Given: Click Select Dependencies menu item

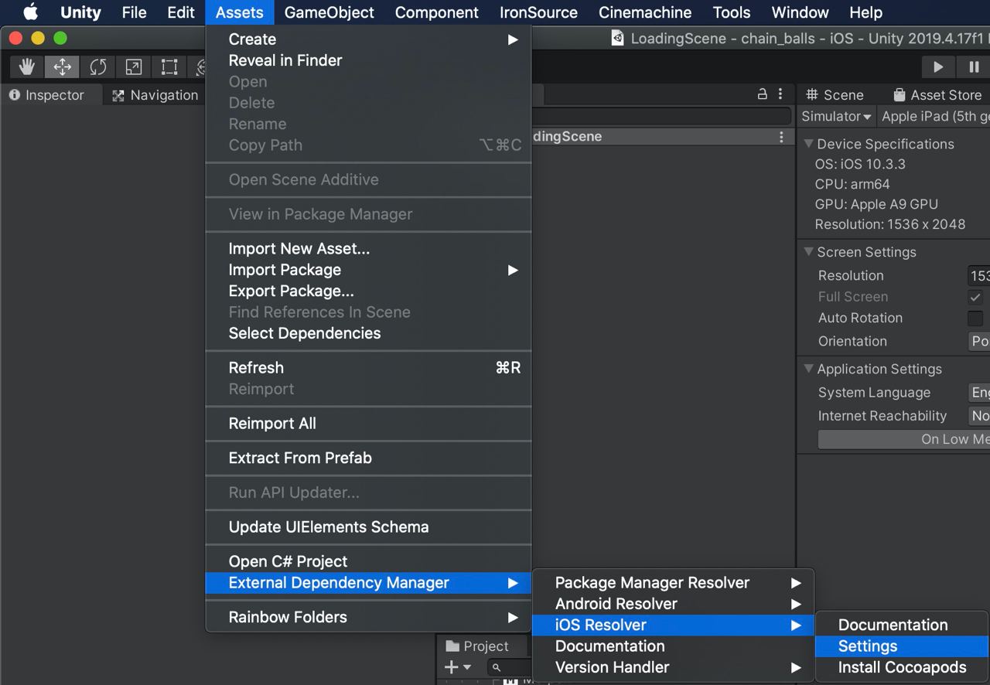Looking at the screenshot, I should (x=368, y=333).
